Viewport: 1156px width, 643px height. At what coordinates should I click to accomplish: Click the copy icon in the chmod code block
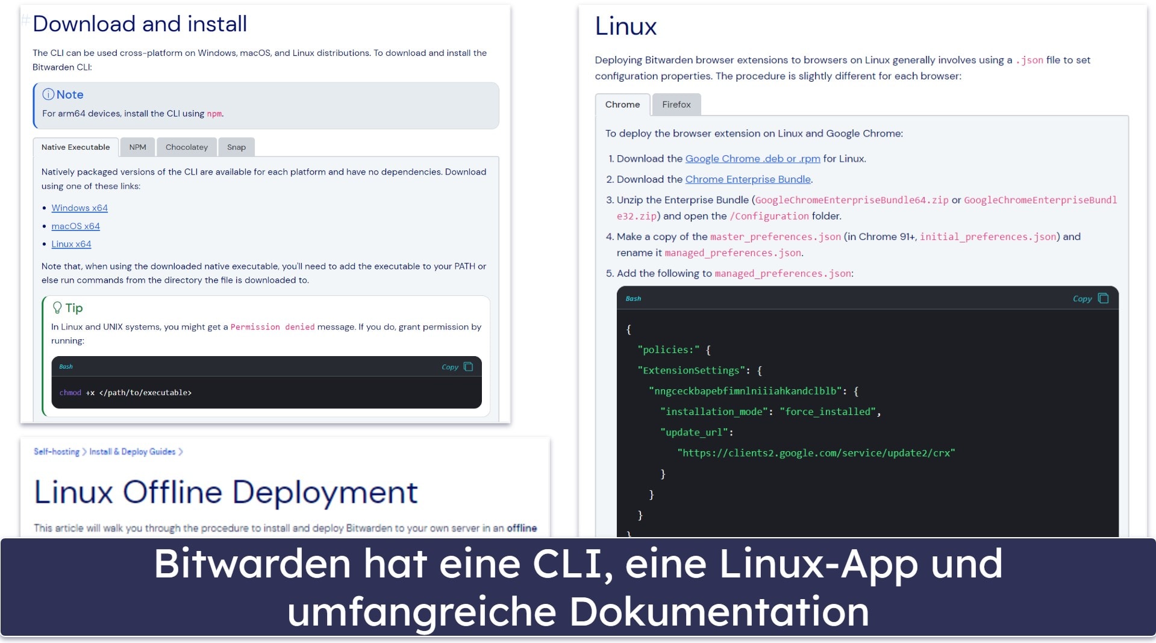(468, 367)
